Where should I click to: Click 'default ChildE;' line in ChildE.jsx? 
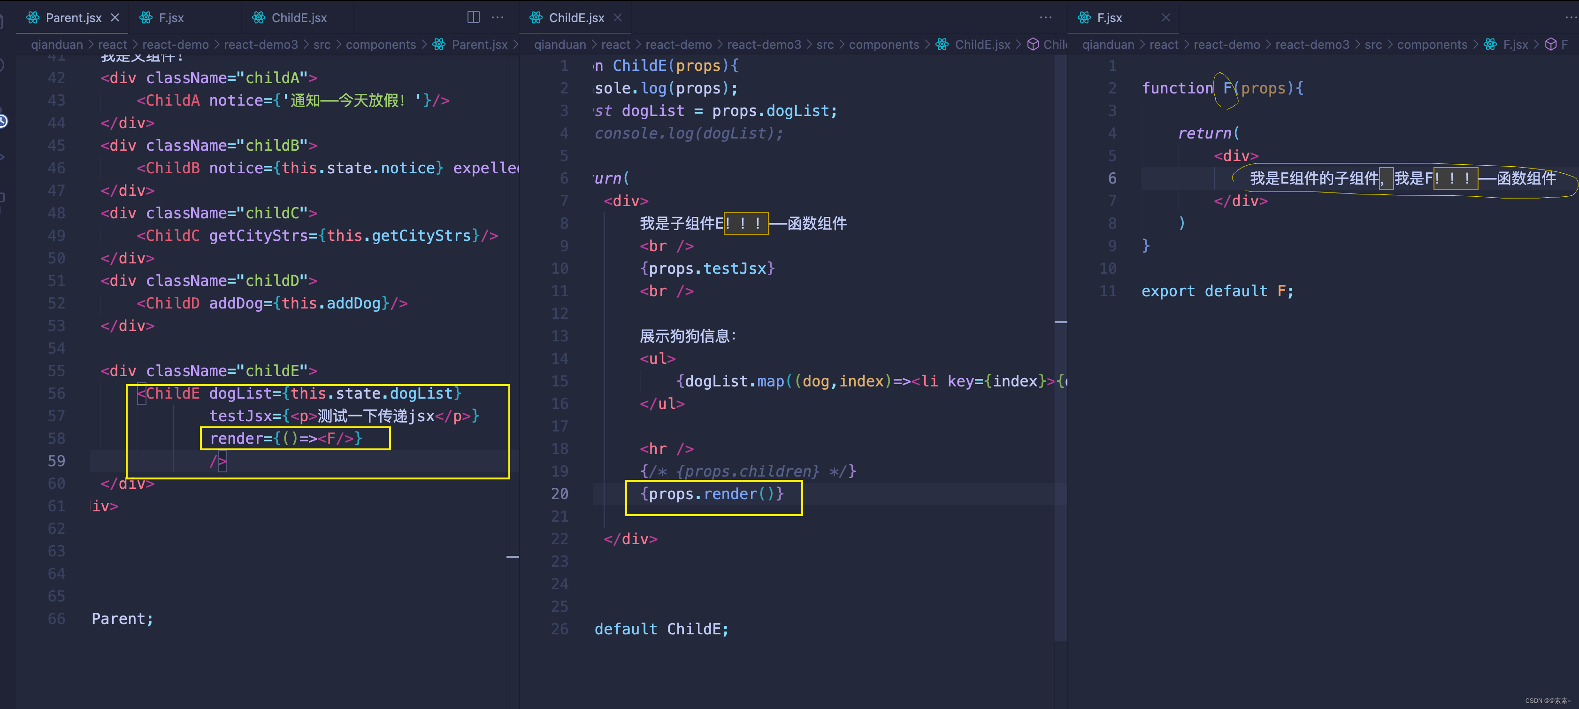661,629
